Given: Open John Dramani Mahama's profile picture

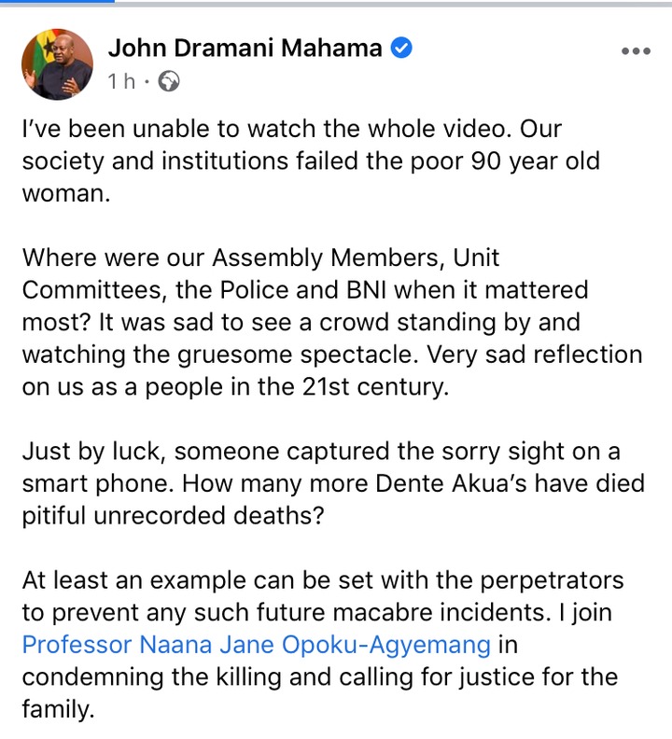Looking at the screenshot, I should 57,64.
